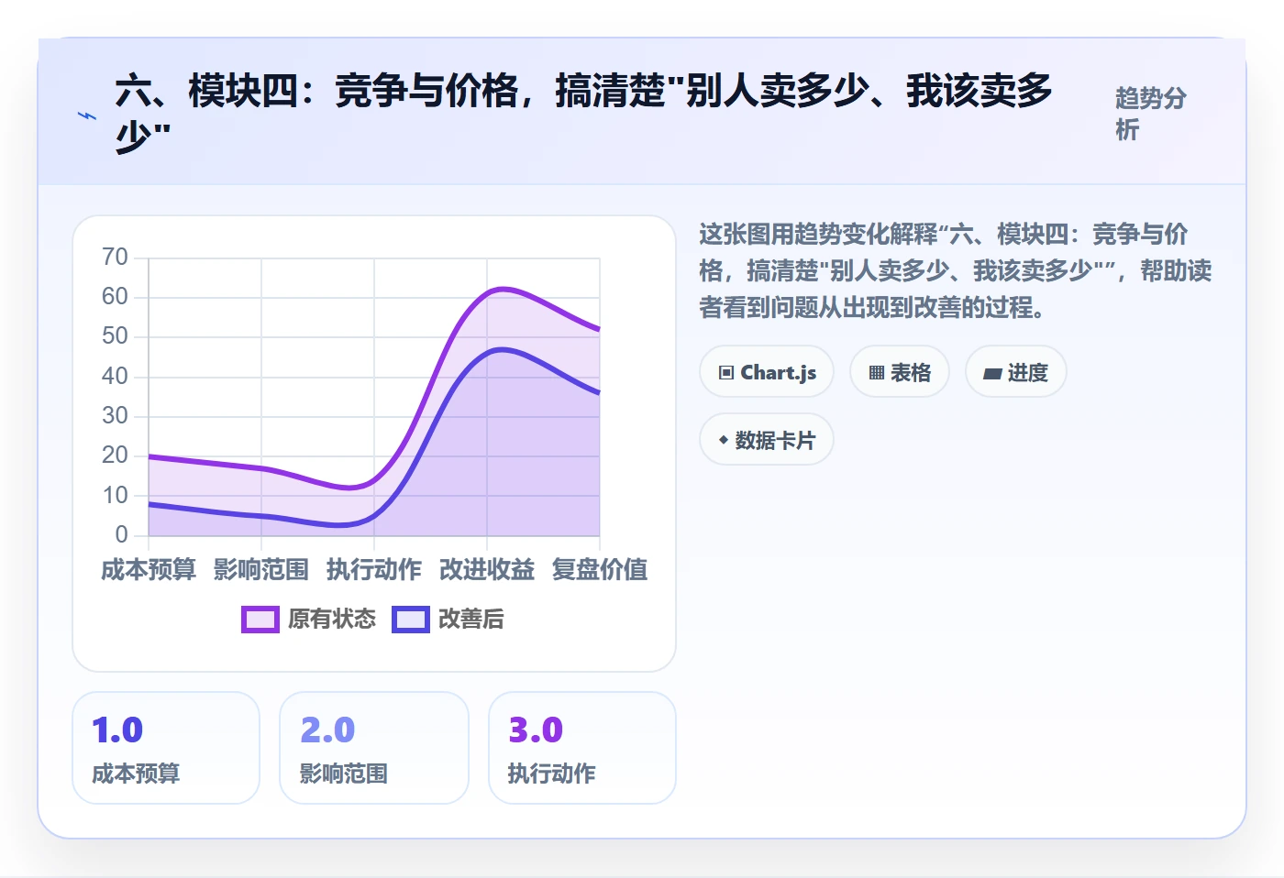
Task: Toggle the 原有状态 legend color box
Action: pyautogui.click(x=260, y=620)
